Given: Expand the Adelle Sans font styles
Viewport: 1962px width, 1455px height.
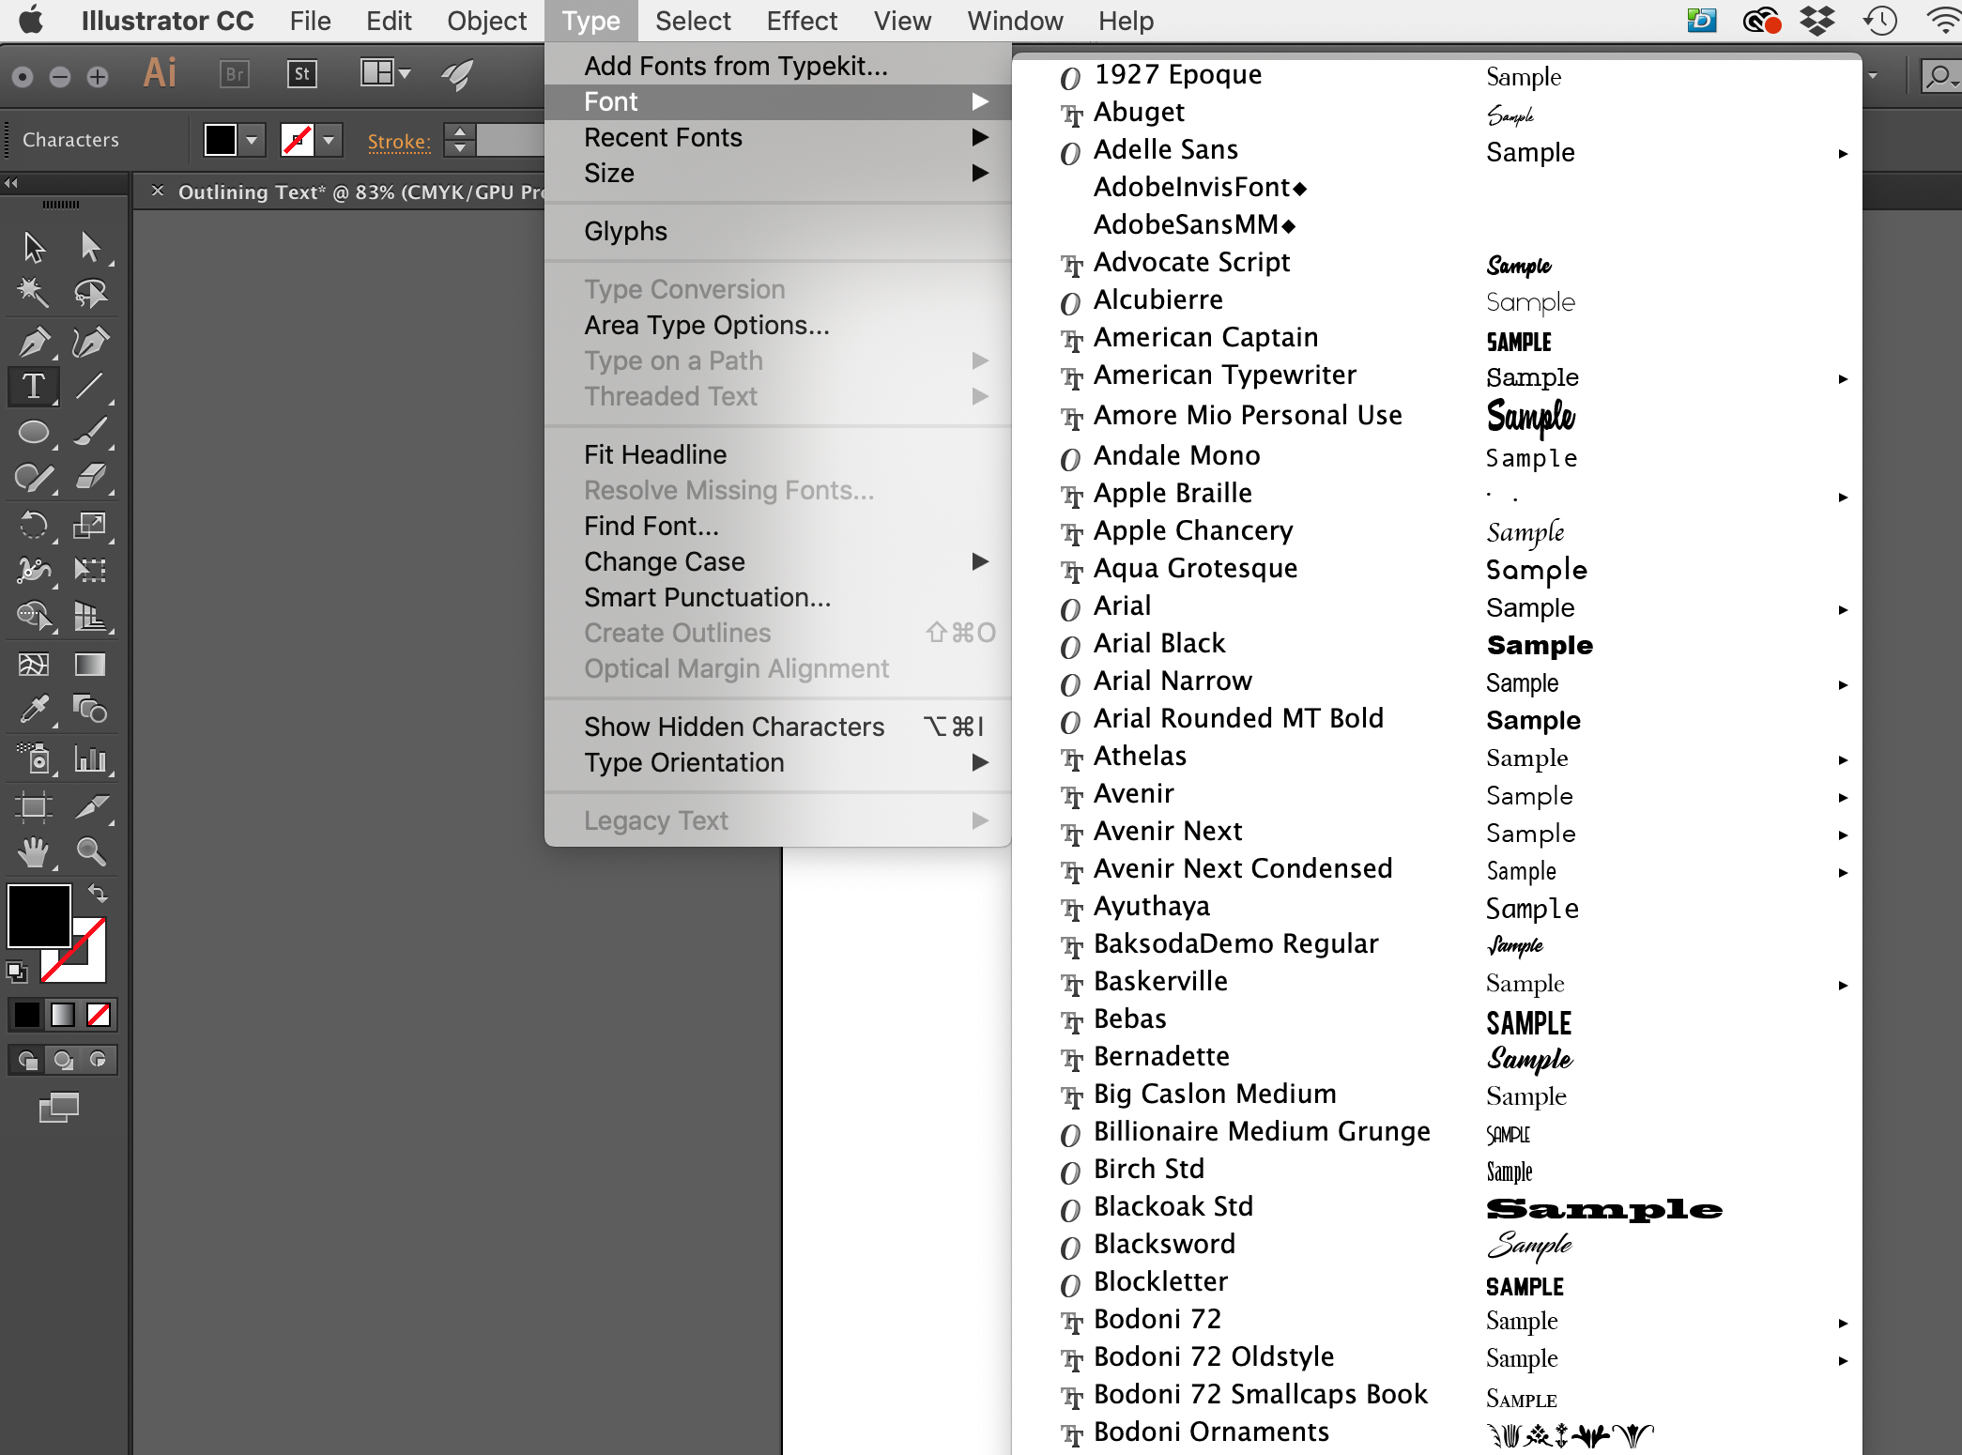Looking at the screenshot, I should pos(1844,154).
